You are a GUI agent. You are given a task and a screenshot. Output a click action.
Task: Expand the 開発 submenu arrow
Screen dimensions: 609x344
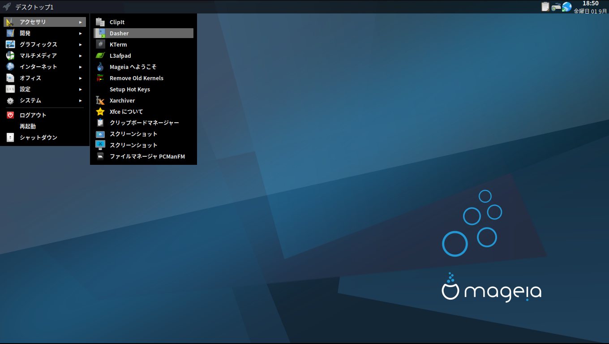81,33
